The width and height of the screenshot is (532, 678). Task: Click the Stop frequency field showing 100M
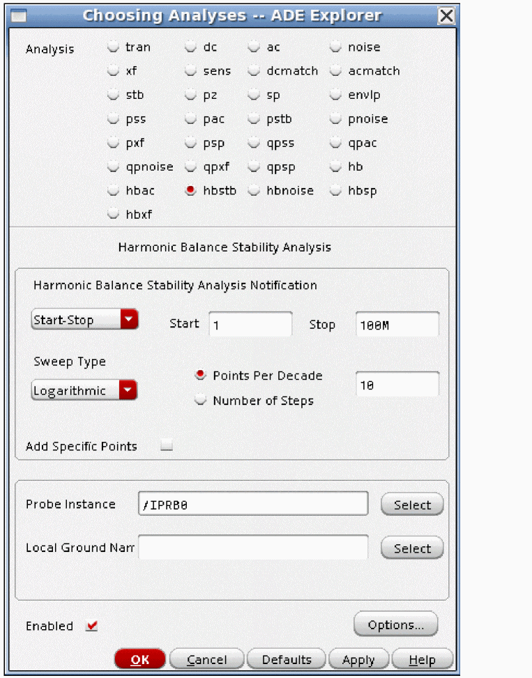[397, 325]
